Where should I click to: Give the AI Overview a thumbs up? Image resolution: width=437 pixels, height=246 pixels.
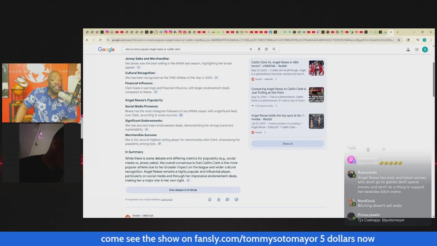pos(227,200)
